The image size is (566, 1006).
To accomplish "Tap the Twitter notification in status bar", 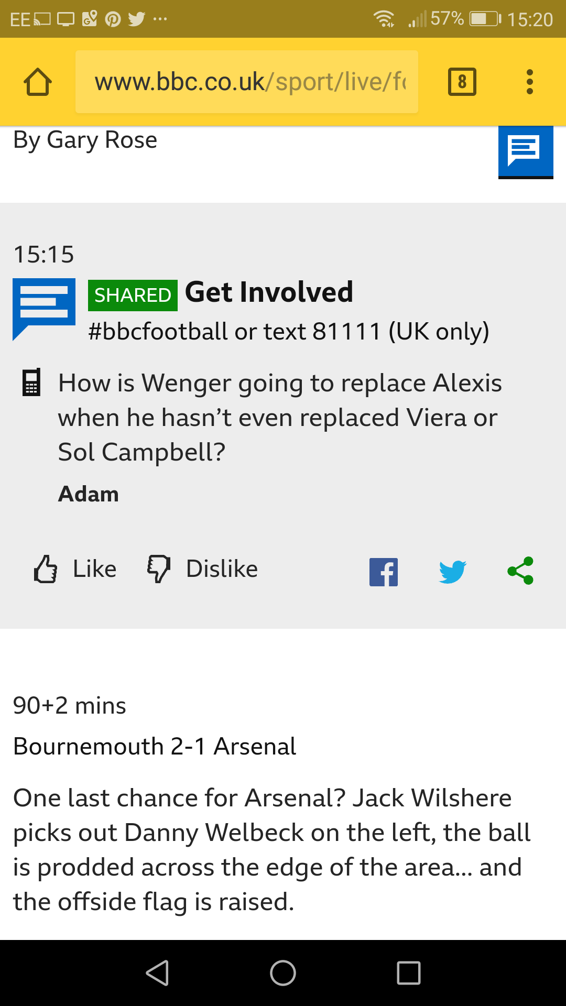I will tap(136, 19).
